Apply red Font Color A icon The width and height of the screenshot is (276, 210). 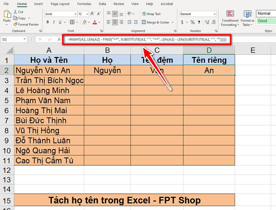coord(95,22)
